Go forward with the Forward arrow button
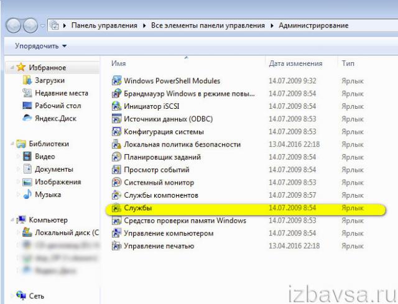This screenshot has height=304, width=398. click(x=30, y=25)
